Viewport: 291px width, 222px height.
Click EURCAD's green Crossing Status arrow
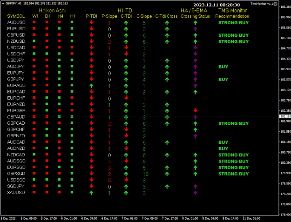[196, 92]
